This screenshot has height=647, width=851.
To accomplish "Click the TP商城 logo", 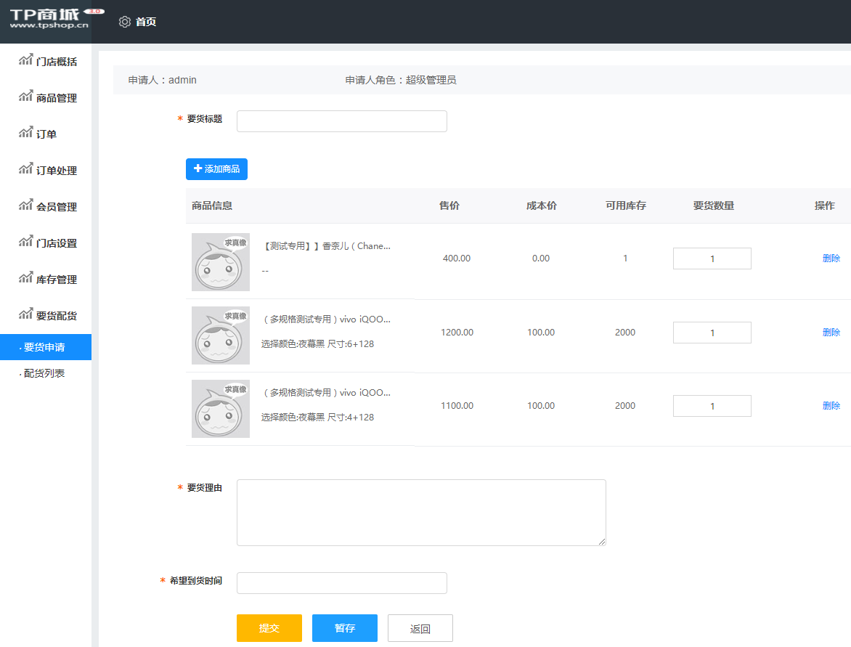I will (47, 20).
